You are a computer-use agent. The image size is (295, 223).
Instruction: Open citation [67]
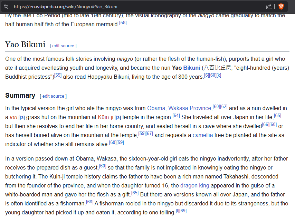point(149,134)
